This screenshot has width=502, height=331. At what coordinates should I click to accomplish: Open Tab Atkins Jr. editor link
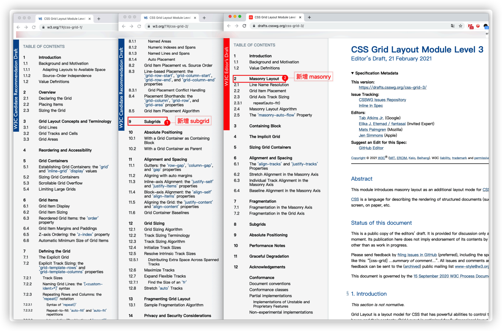[371, 118]
